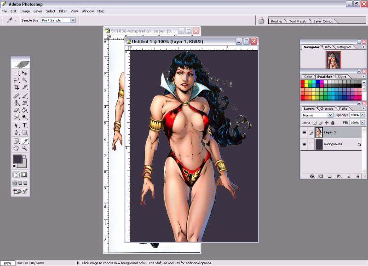Screen dimensions: 368x266
Task: Open the Sample Size dropdown
Action: tap(73, 20)
